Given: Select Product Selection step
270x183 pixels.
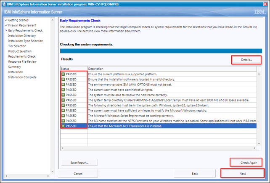Looking at the screenshot, I should 20,51.
